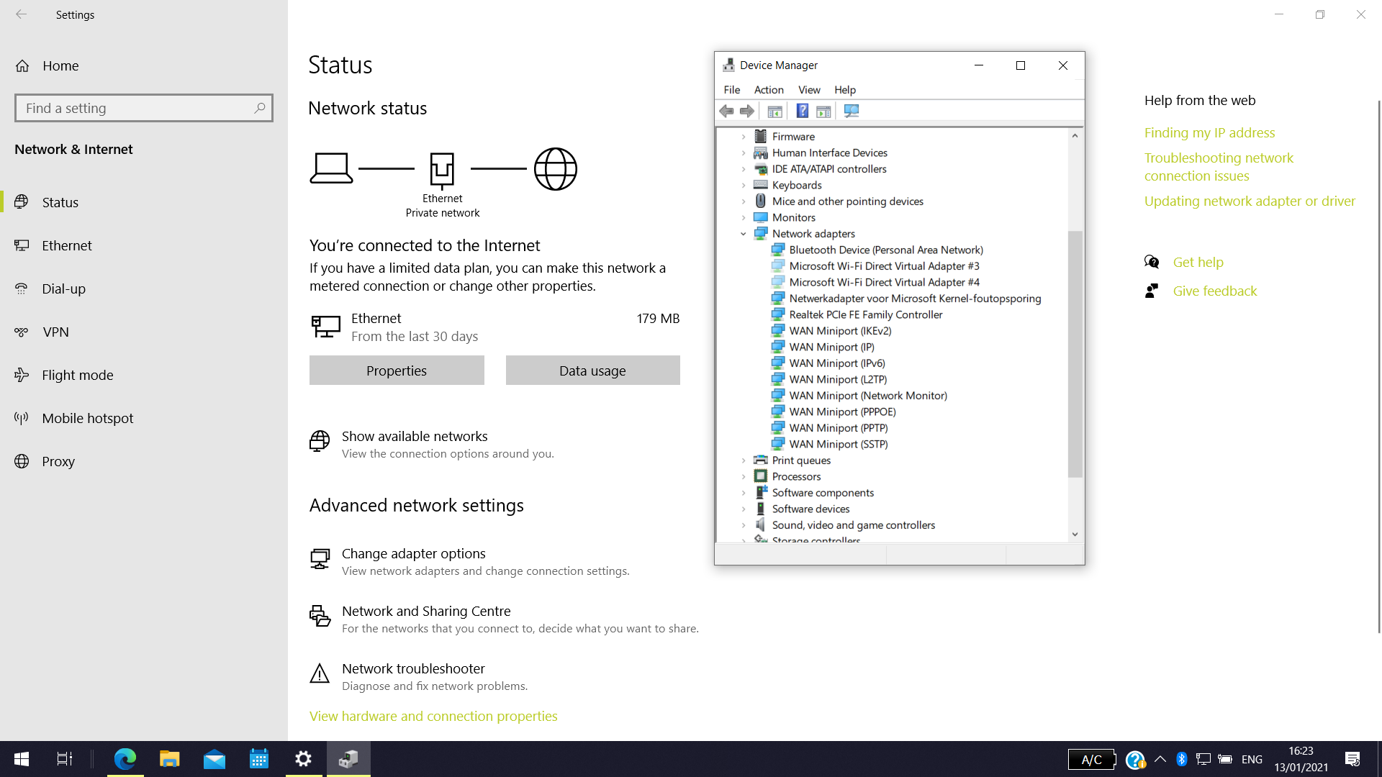Viewport: 1382px width, 777px height.
Task: Click the Device Manager help icon
Action: coord(801,111)
